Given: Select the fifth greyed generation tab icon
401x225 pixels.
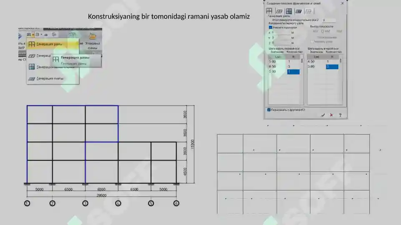Looking at the screenshot, I should [308, 11].
